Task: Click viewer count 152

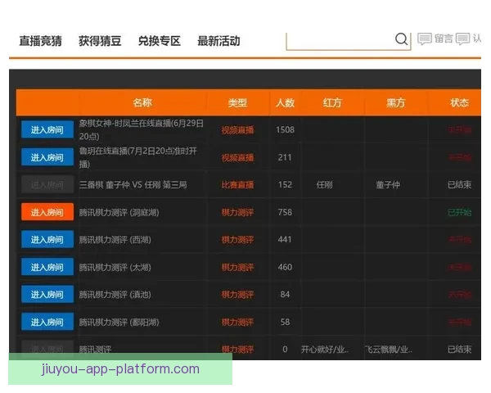Action: click(285, 184)
